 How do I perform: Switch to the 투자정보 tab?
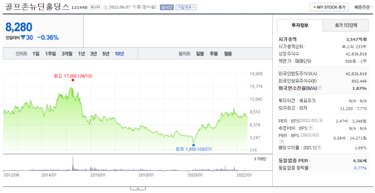(300, 25)
